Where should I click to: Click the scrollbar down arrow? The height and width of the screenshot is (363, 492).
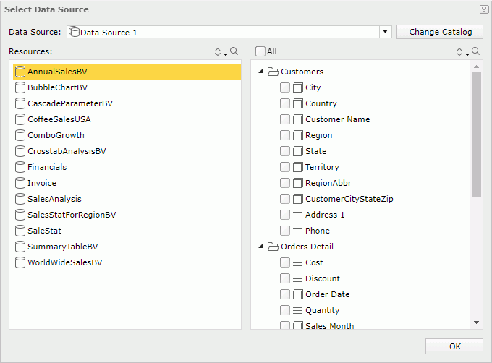(x=476, y=323)
